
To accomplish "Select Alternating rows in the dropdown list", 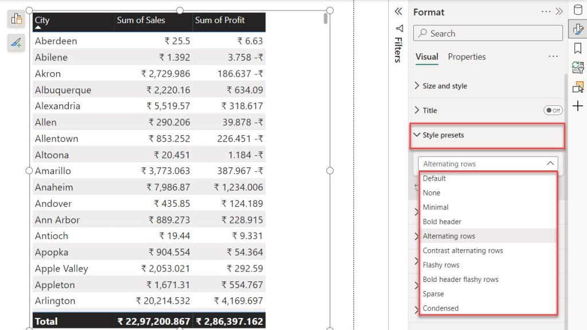I will point(488,236).
